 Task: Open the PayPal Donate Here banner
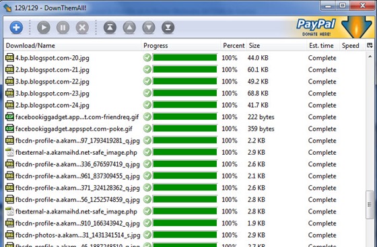pos(316,28)
